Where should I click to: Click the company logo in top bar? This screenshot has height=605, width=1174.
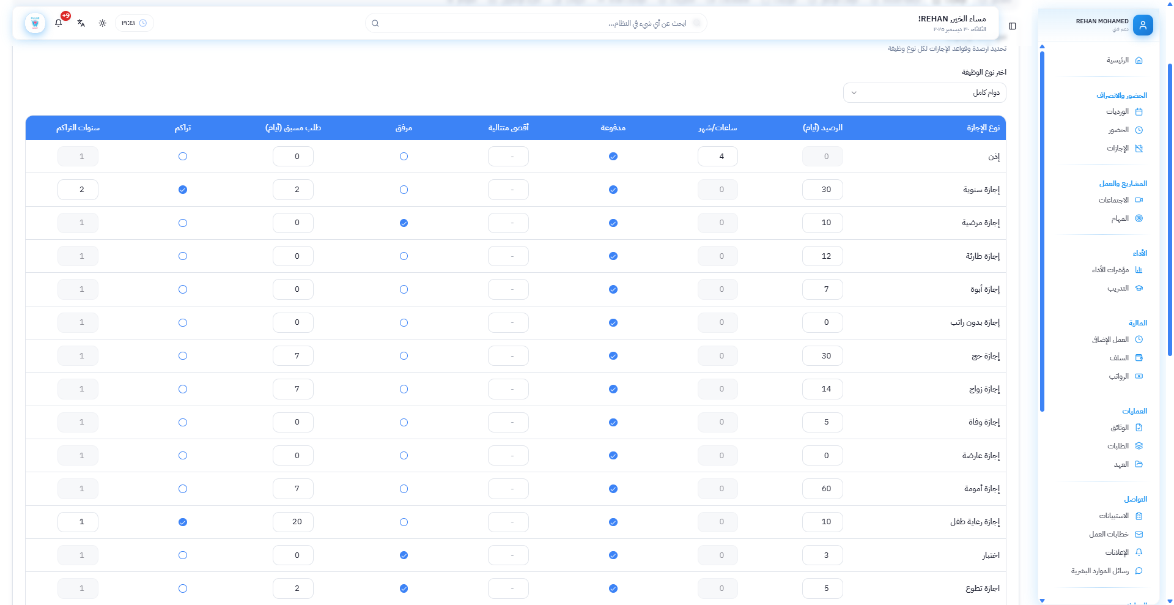click(35, 23)
